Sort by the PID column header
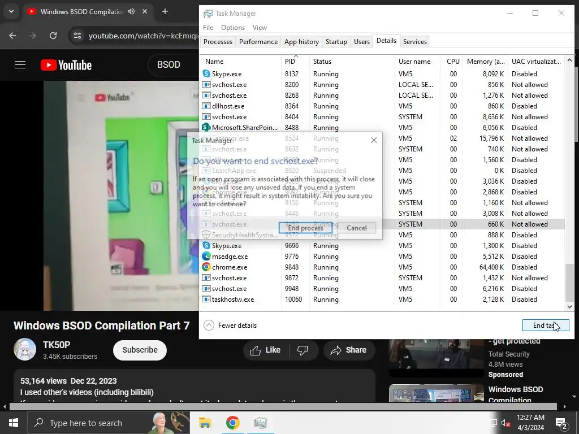 point(295,61)
